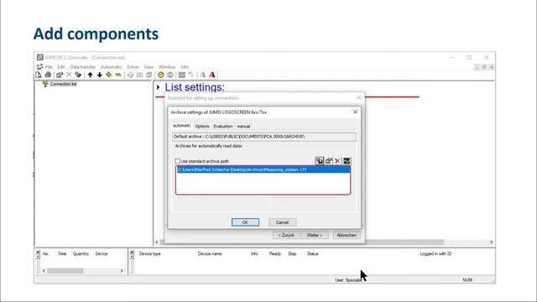Click the Quantity column header
Viewport: 537px width, 302px height.
81,253
